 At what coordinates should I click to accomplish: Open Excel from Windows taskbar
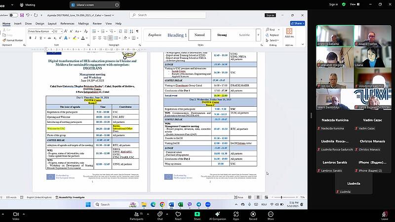pos(180,204)
